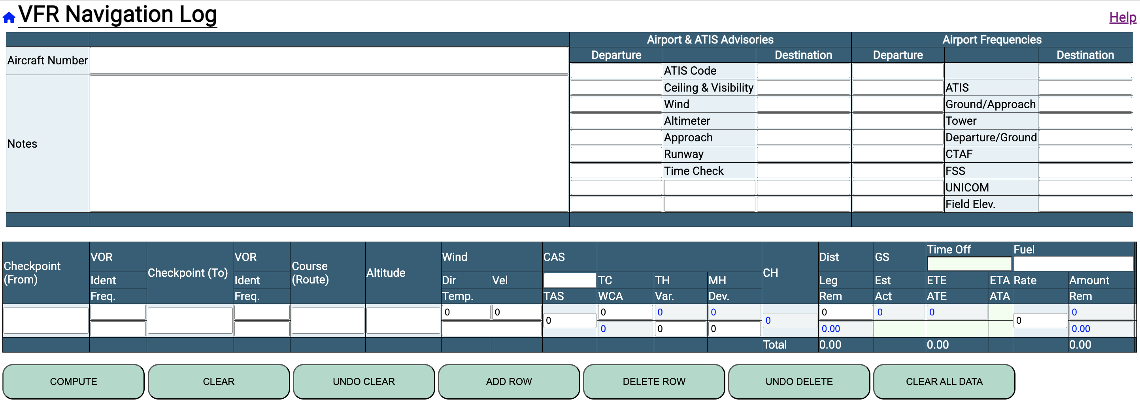Focus the Aircraft Number input field
Viewport: 1140px width, 409px height.
pos(328,60)
